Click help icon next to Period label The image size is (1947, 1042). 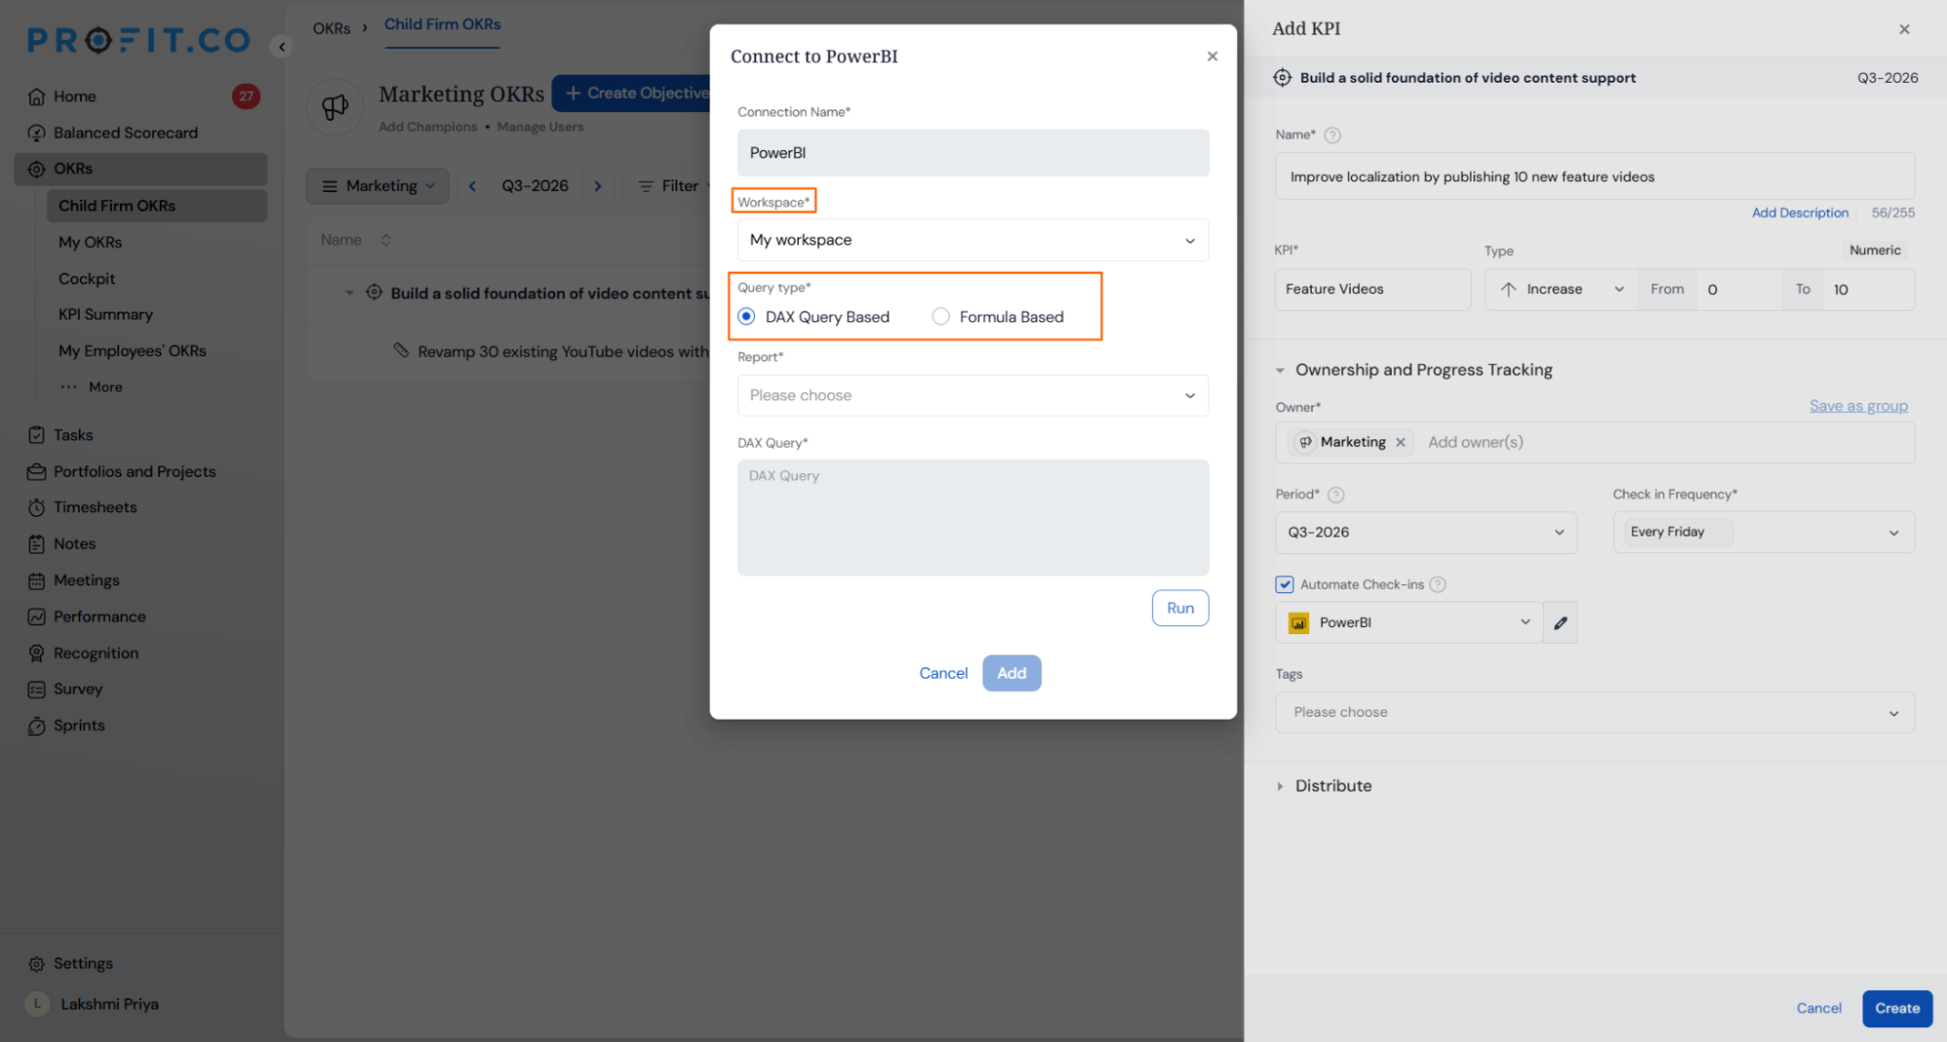point(1336,495)
